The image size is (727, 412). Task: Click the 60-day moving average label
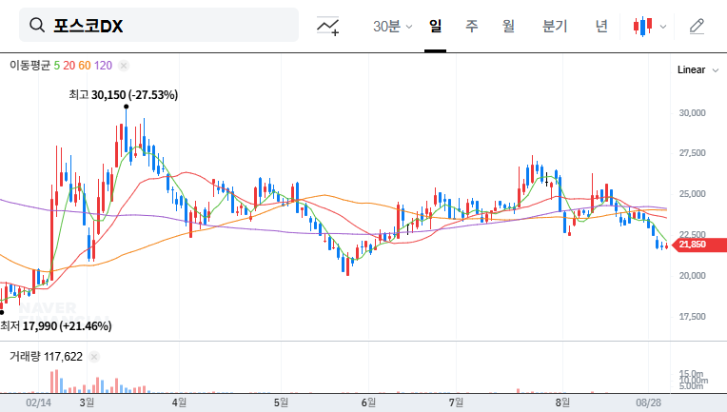[85, 66]
